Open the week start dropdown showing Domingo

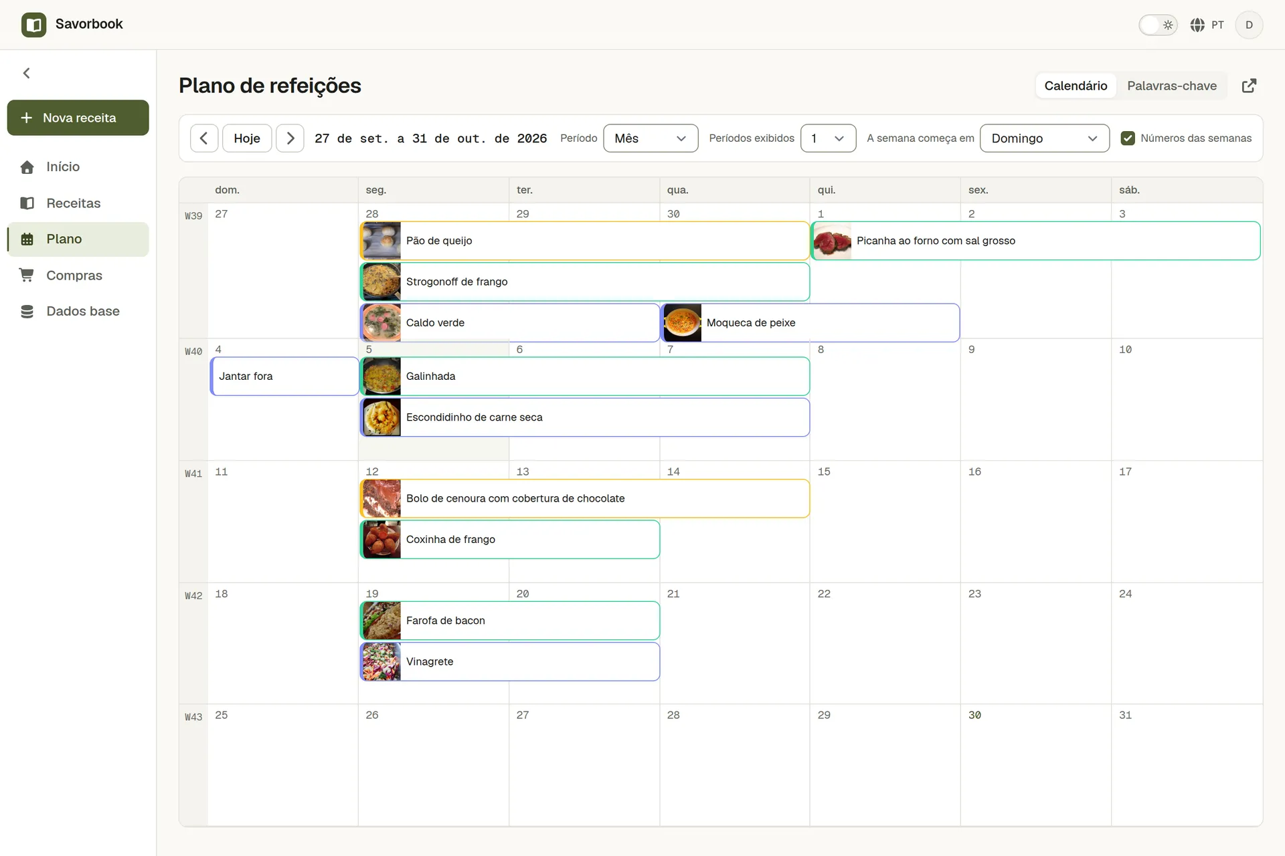[x=1044, y=138]
